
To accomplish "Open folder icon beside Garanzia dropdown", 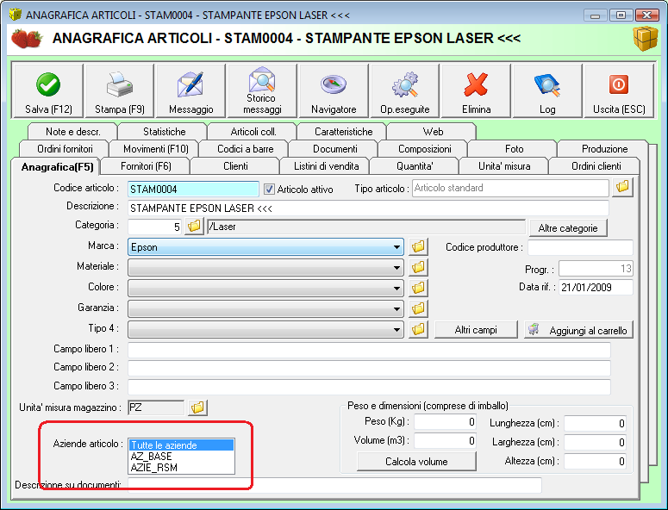I will [418, 308].
